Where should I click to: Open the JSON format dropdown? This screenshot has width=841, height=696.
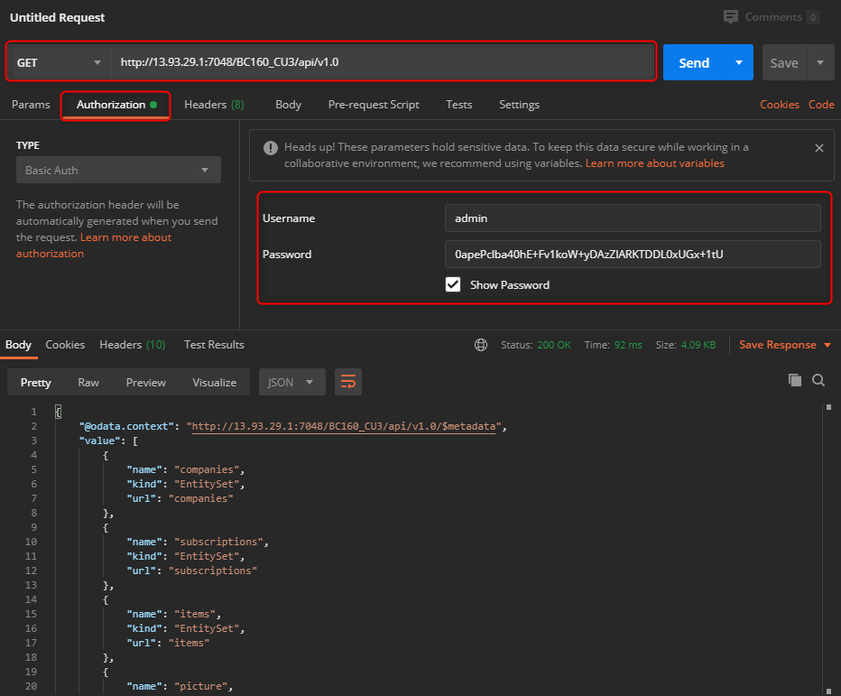click(291, 382)
